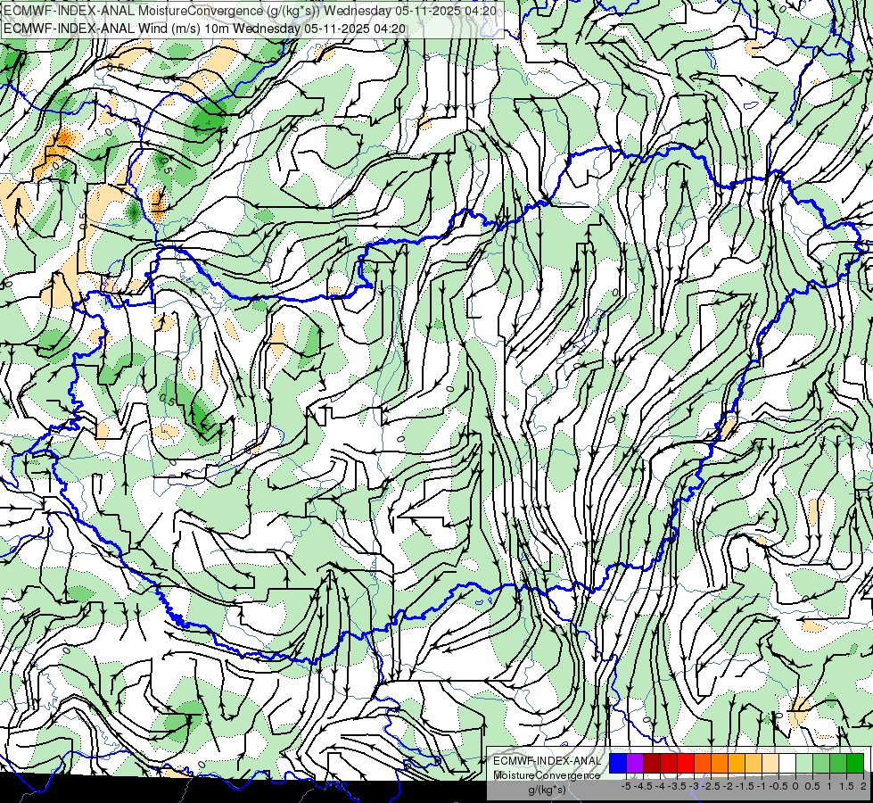
Task: Click the legend's ECMWF-INDEX-ANAL label
Action: click(x=548, y=761)
